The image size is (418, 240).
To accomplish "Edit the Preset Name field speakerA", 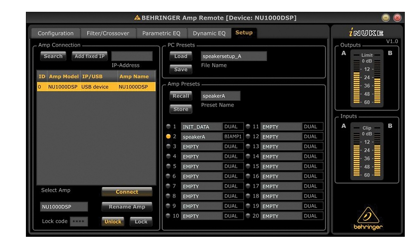I will [x=220, y=96].
